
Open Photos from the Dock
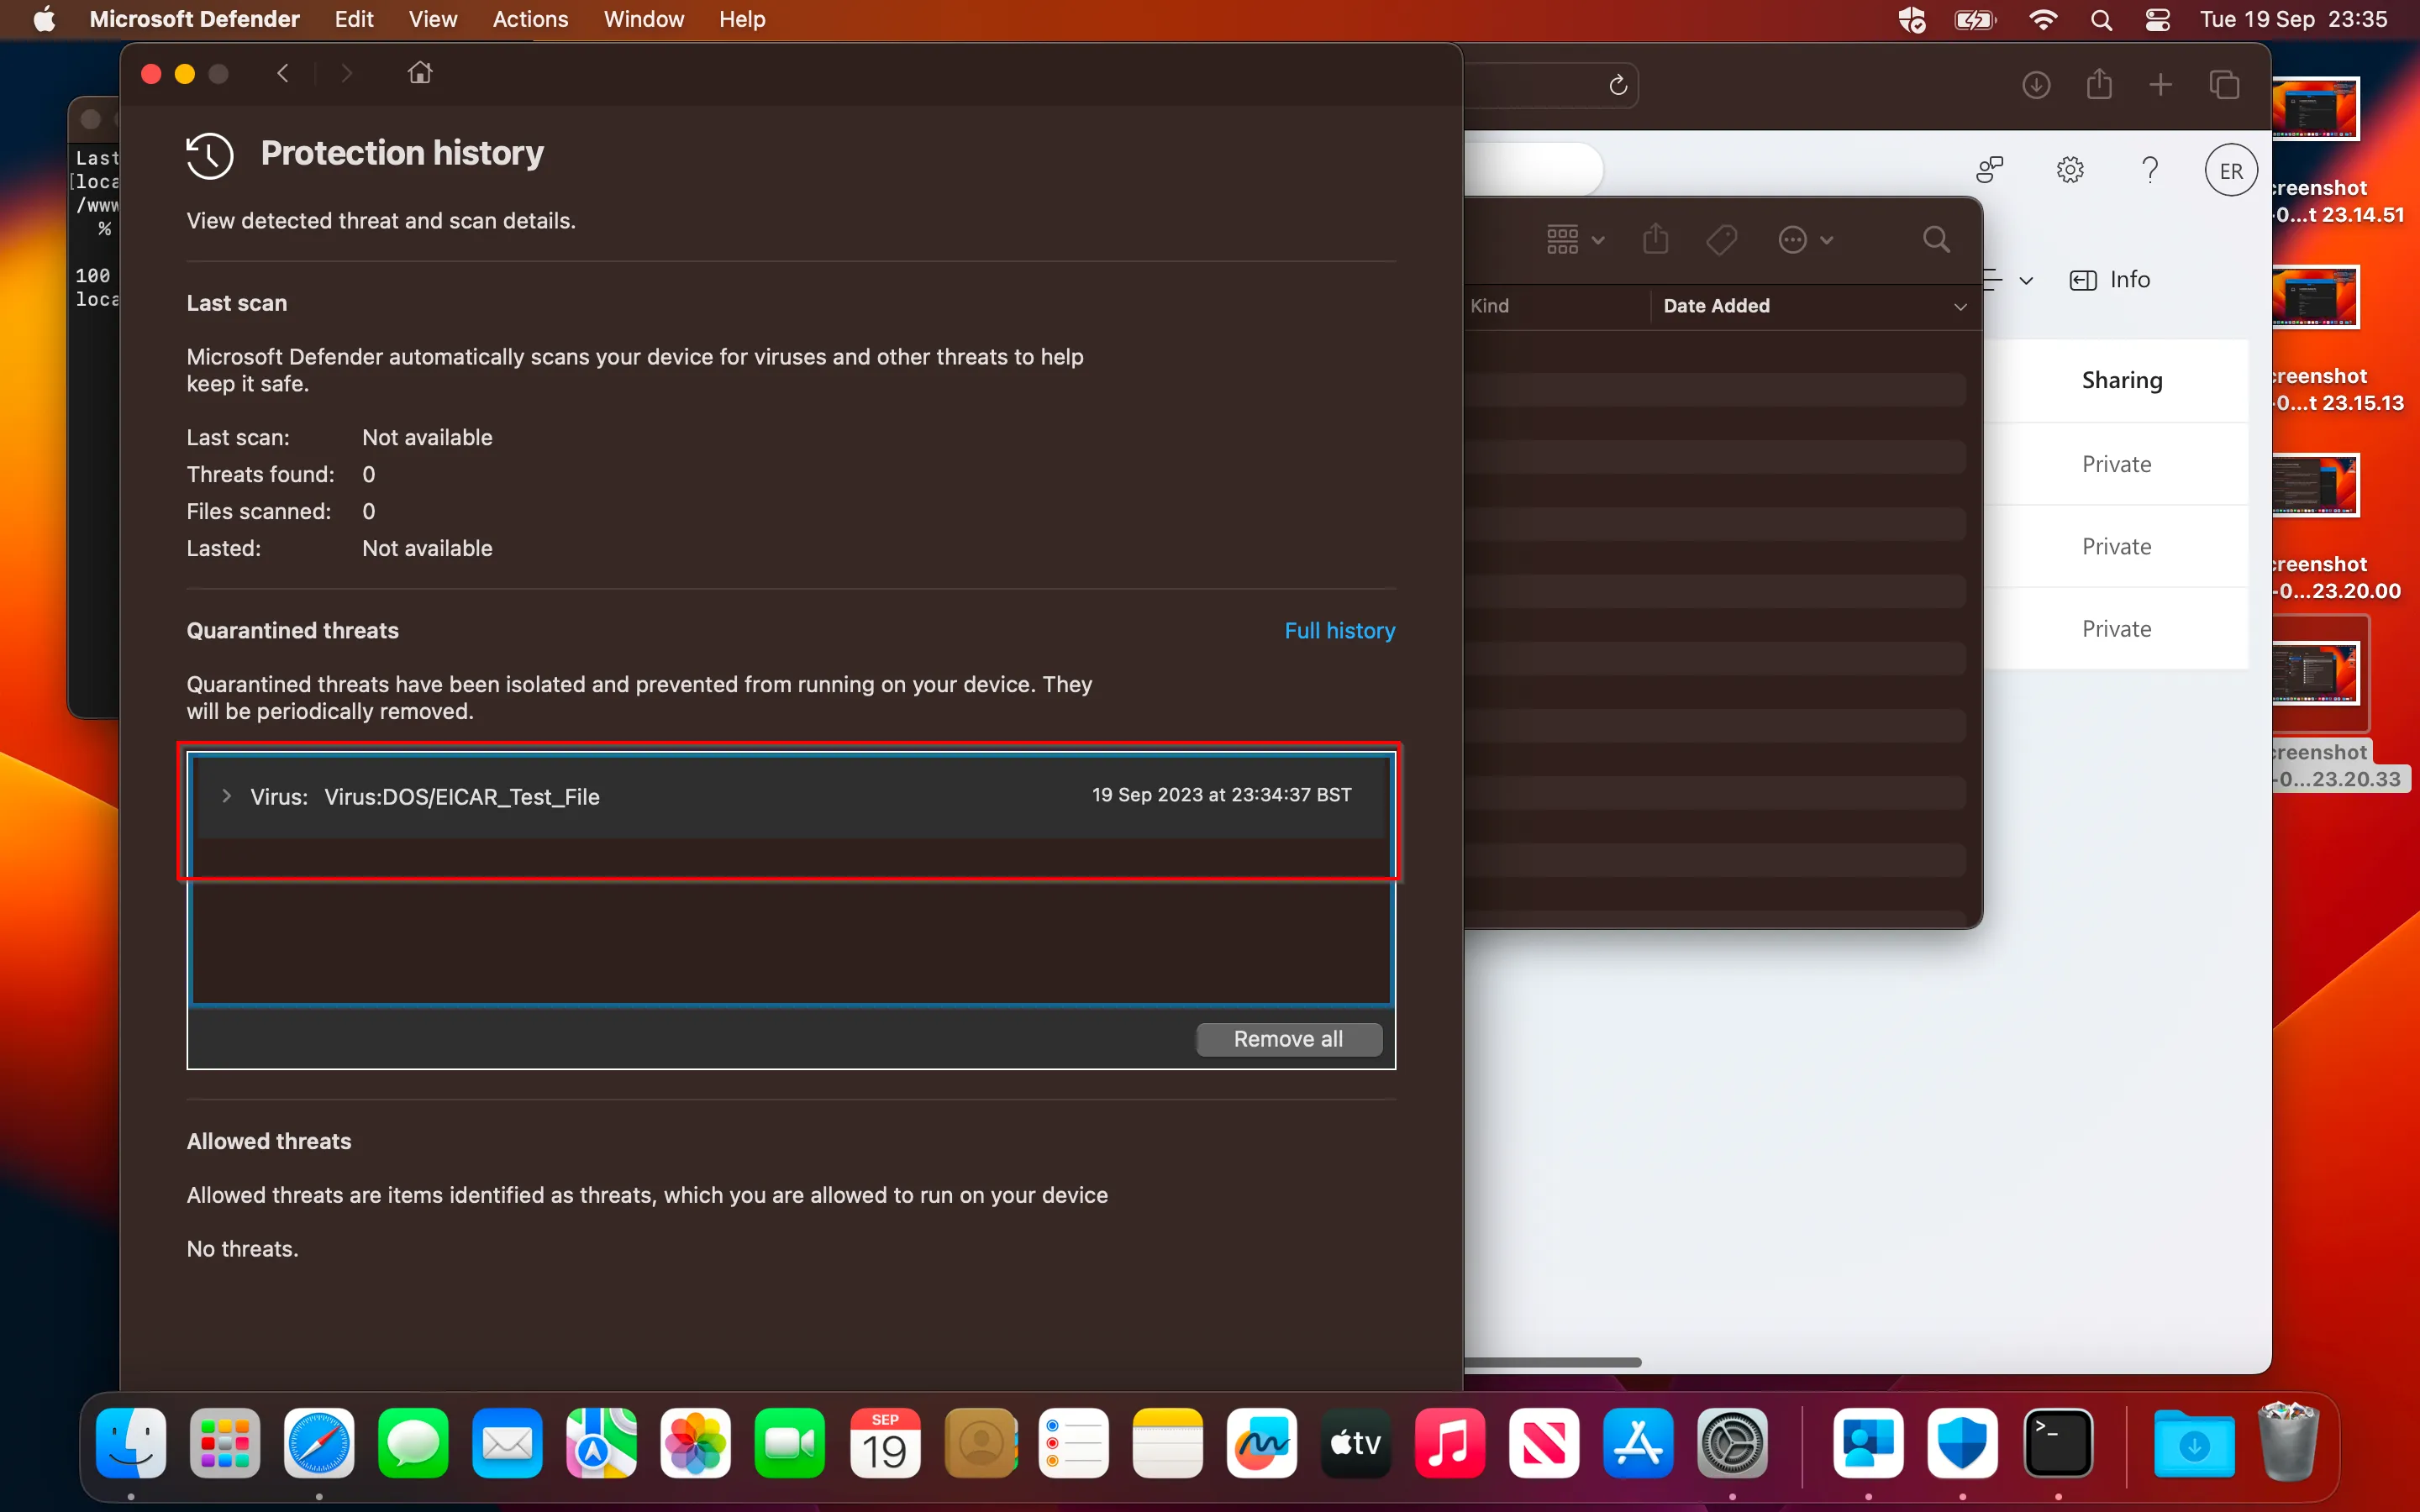(695, 1443)
